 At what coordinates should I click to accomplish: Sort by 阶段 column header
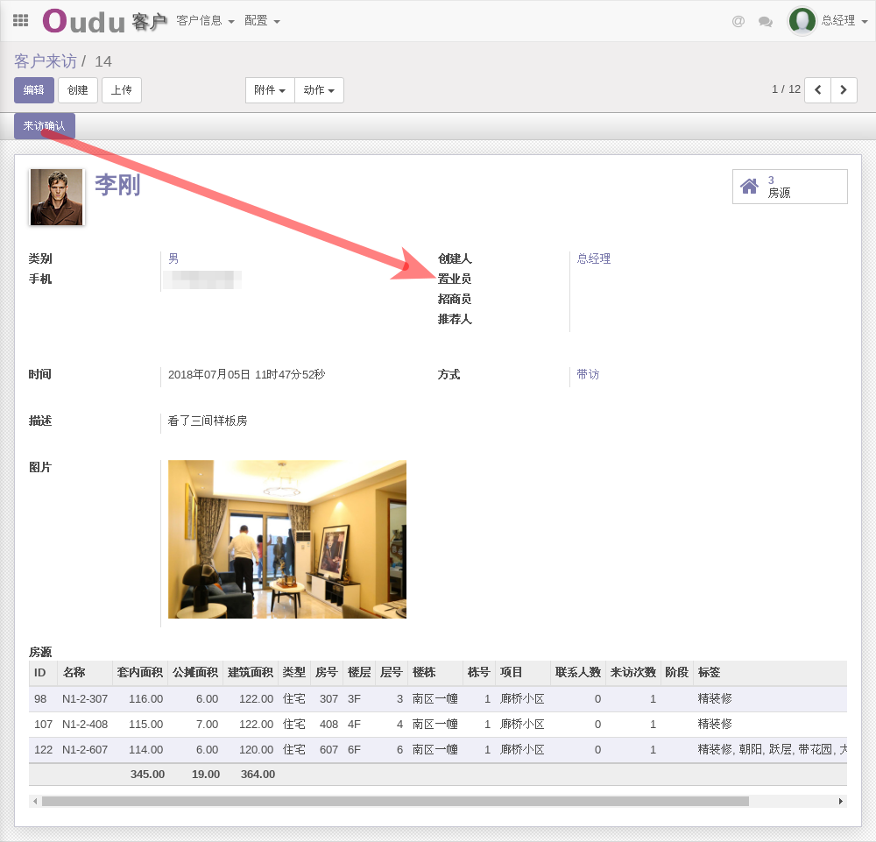tap(676, 672)
